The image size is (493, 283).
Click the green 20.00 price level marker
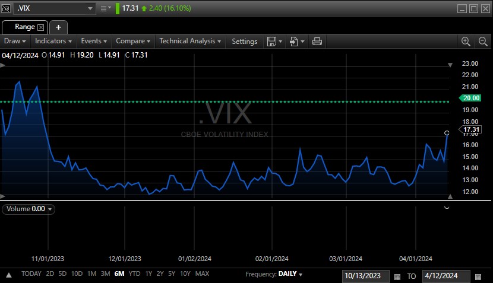click(470, 98)
